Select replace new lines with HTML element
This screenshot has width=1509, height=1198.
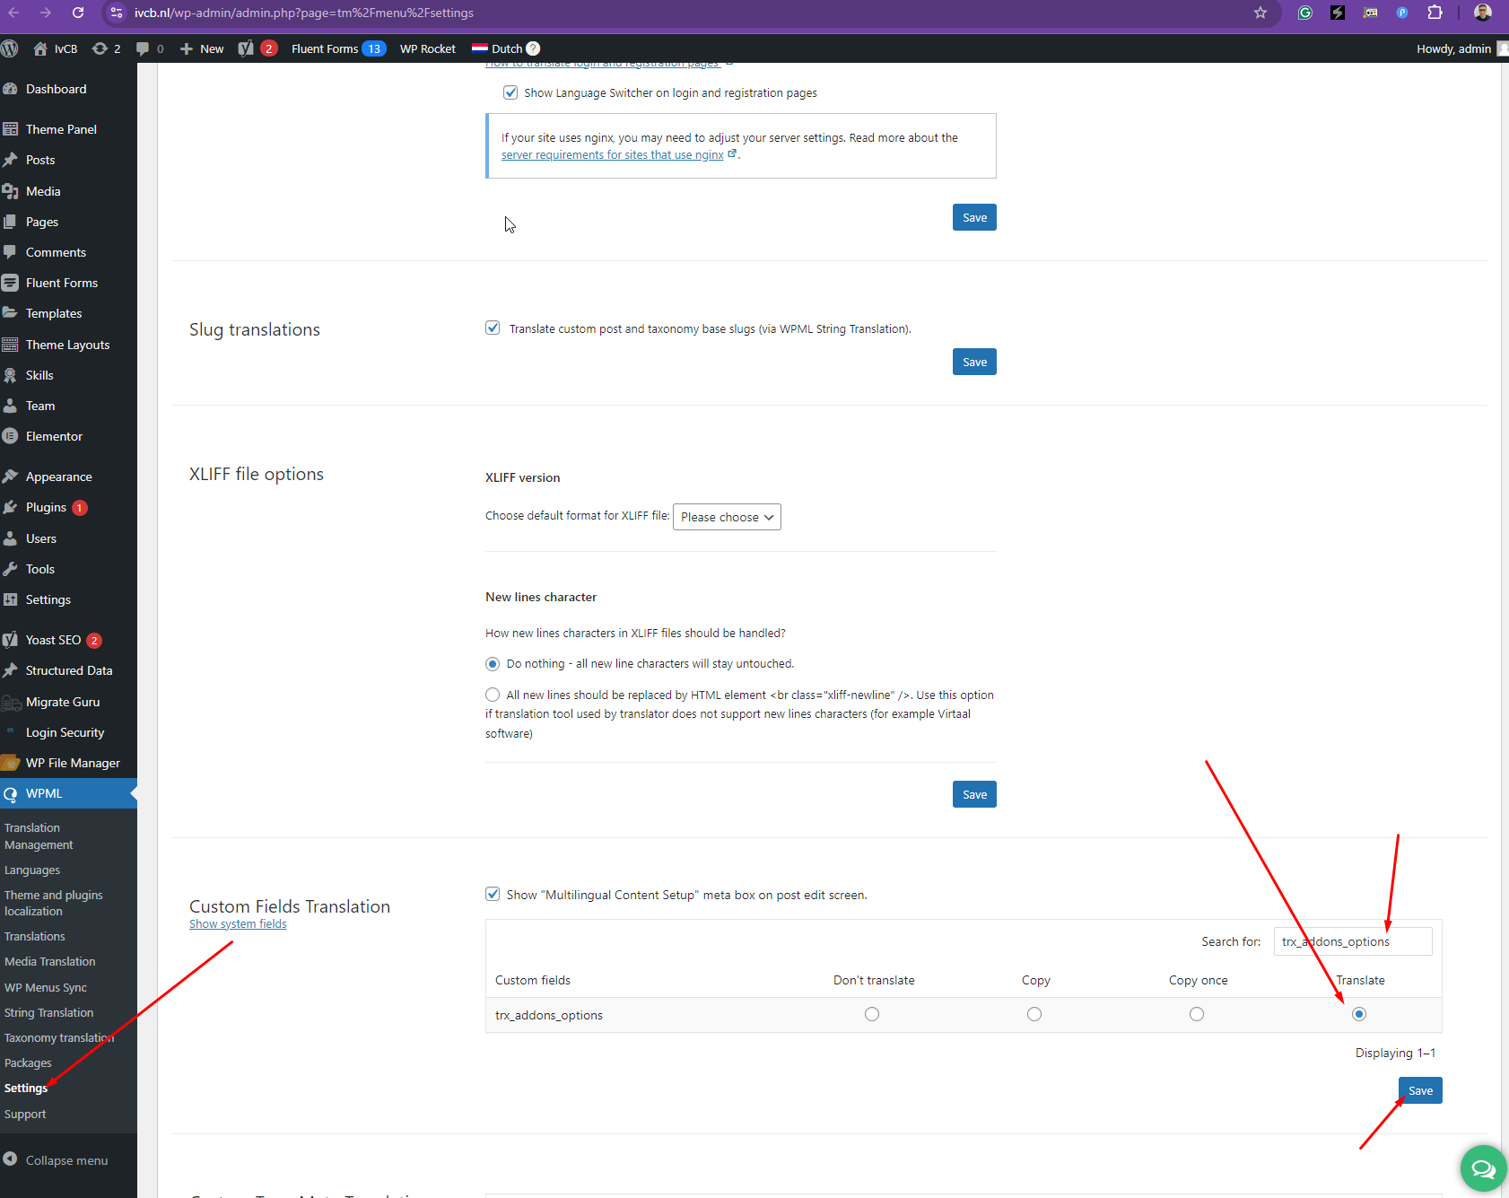(x=493, y=695)
